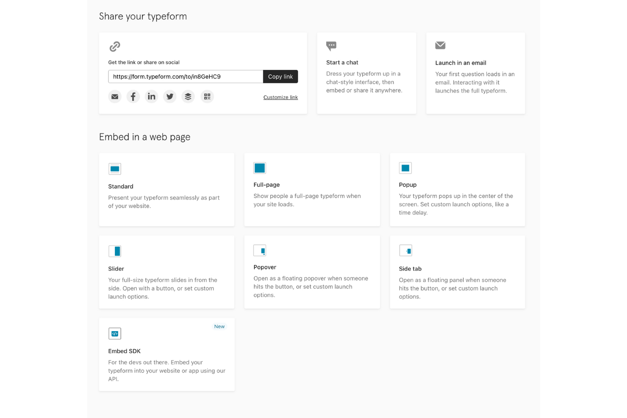Screen dimensions: 627x418
Task: Open the Popover embed option
Action: click(x=312, y=272)
